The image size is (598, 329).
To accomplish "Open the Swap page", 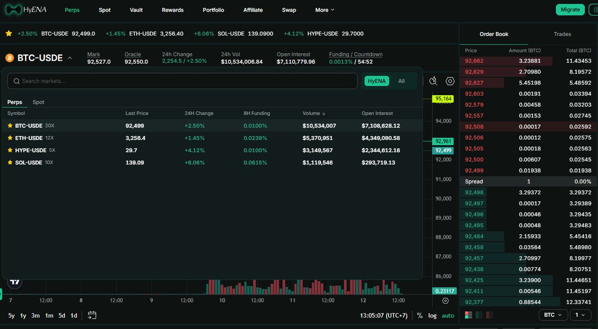I will 289,10.
